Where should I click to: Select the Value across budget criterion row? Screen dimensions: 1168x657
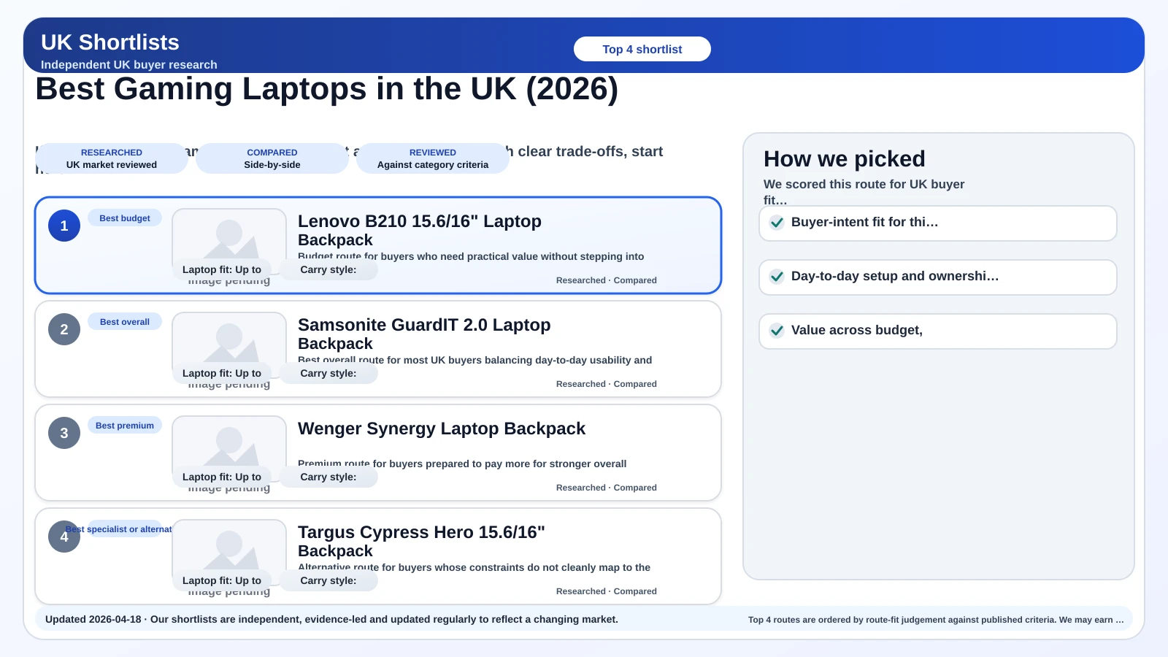938,331
